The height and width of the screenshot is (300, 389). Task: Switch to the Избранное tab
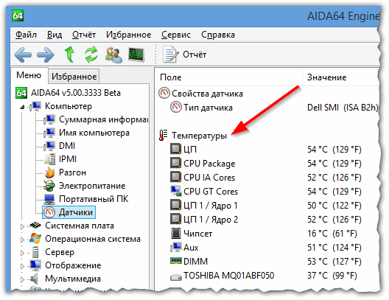pyautogui.click(x=74, y=77)
